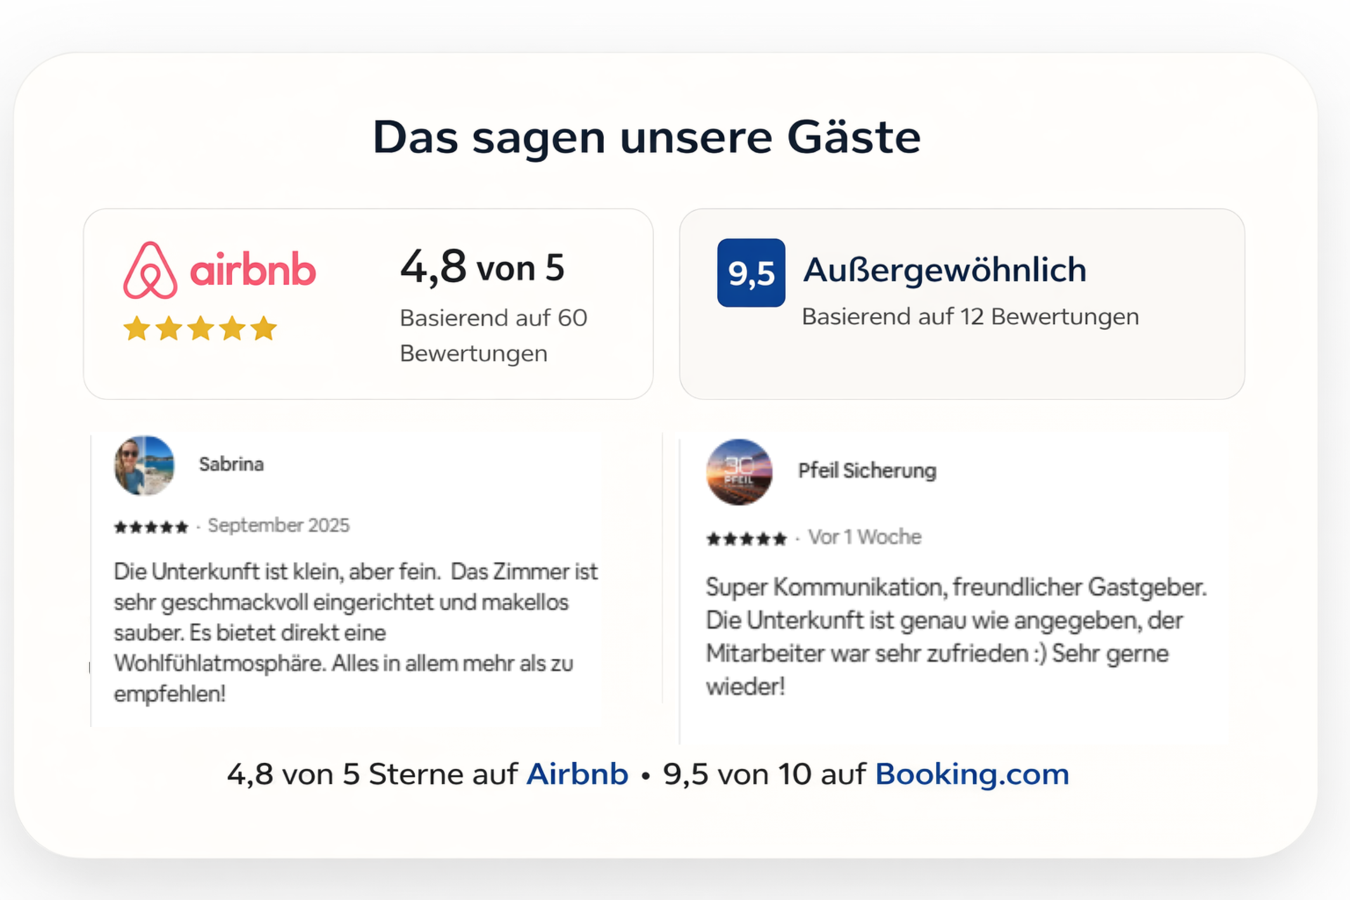Click the airbnb wordmark text
Viewport: 1350px width, 900px height.
pyautogui.click(x=253, y=269)
